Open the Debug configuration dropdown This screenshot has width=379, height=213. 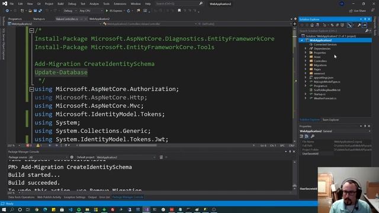70,11
